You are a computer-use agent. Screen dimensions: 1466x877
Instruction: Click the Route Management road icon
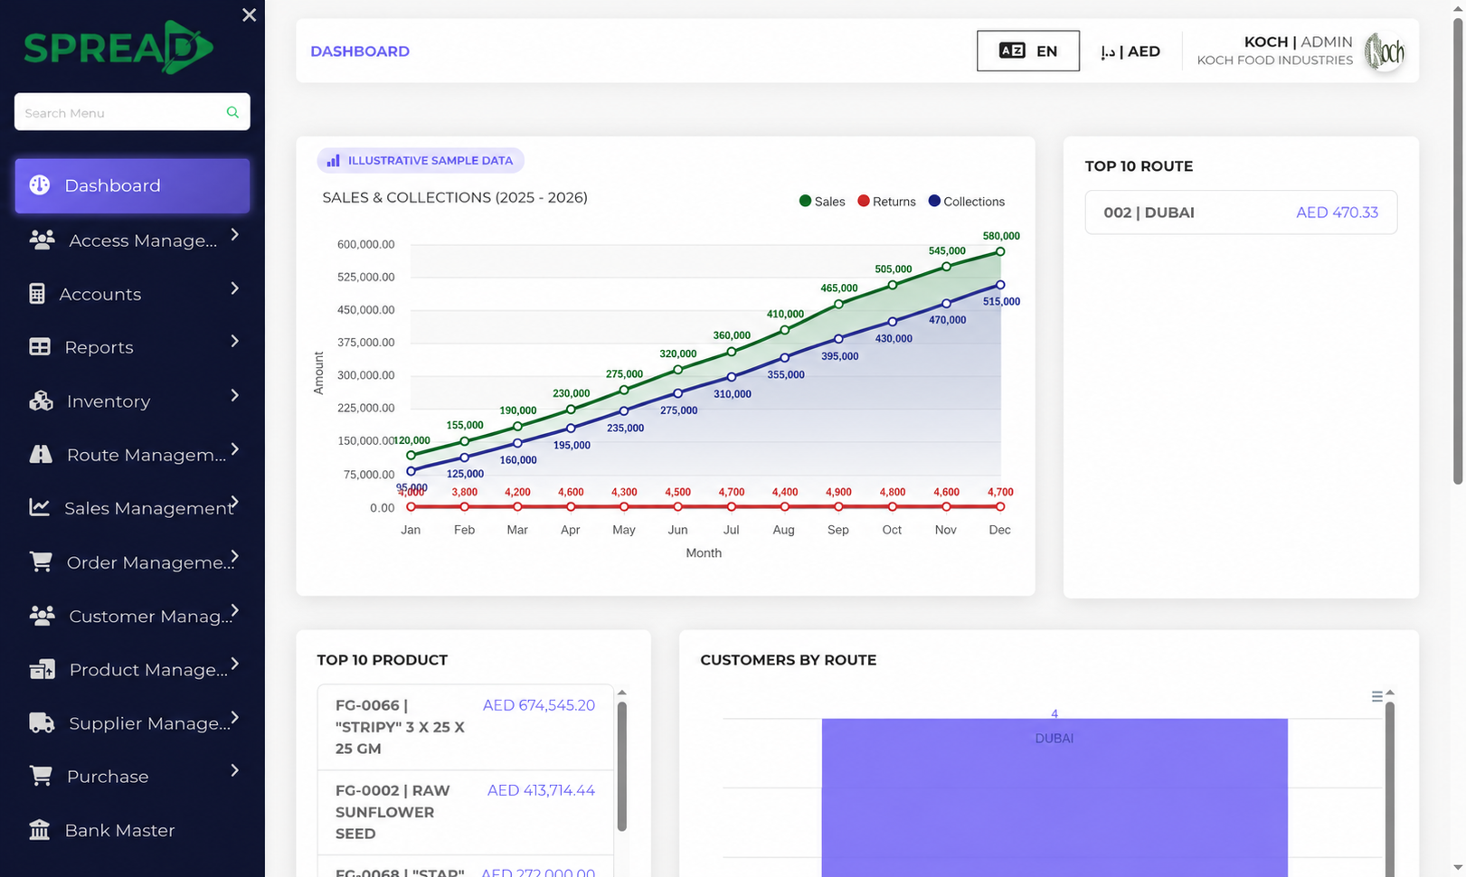(41, 454)
